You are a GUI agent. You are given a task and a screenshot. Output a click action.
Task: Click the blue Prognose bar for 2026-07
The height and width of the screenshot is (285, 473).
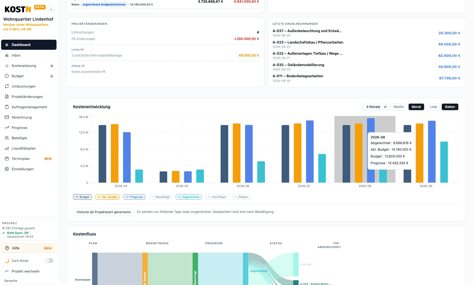pos(310,151)
